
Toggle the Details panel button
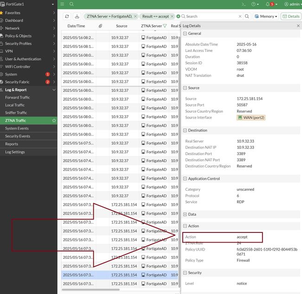coord(291,16)
